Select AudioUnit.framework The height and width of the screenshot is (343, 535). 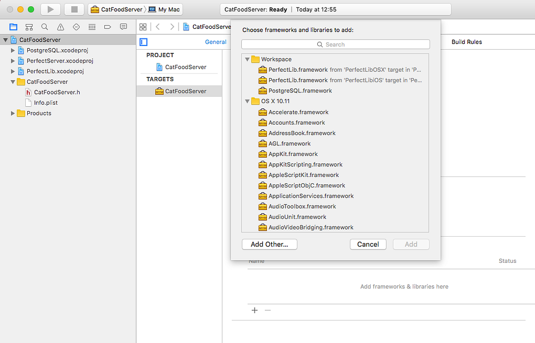pyautogui.click(x=293, y=217)
